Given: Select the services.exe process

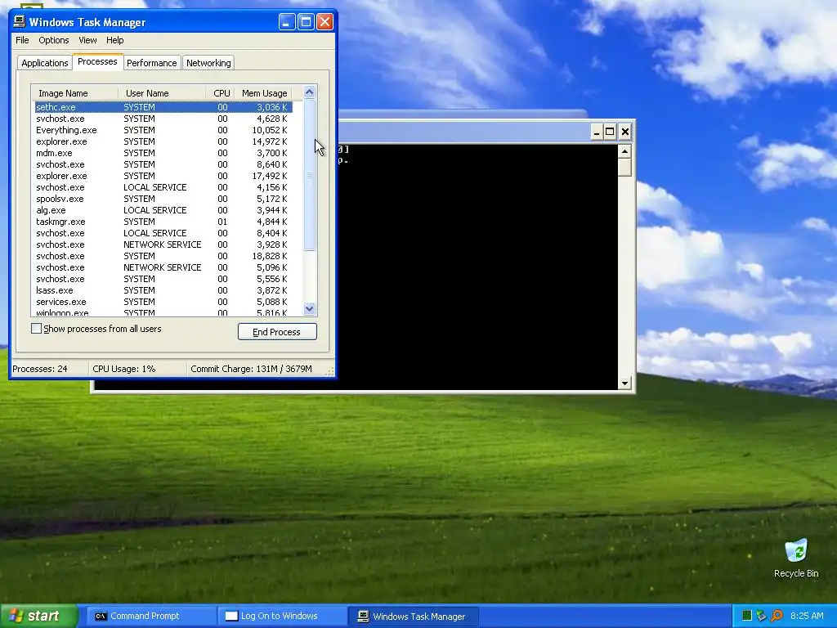Looking at the screenshot, I should click(x=163, y=302).
